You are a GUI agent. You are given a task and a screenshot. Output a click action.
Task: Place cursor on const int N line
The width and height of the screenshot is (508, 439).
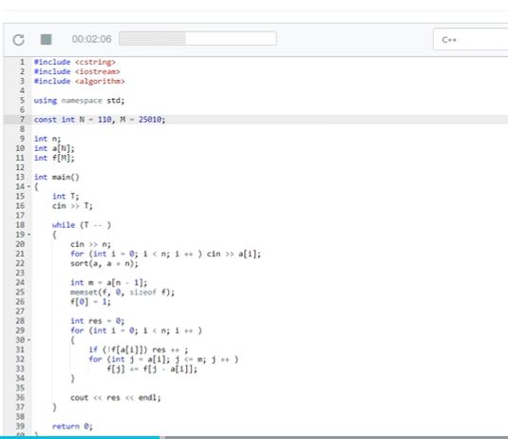point(100,120)
